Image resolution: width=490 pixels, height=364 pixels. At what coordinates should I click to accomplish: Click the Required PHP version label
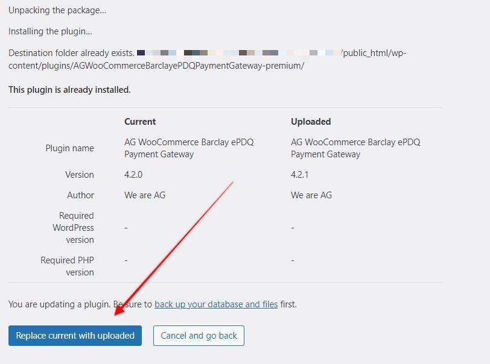[67, 266]
